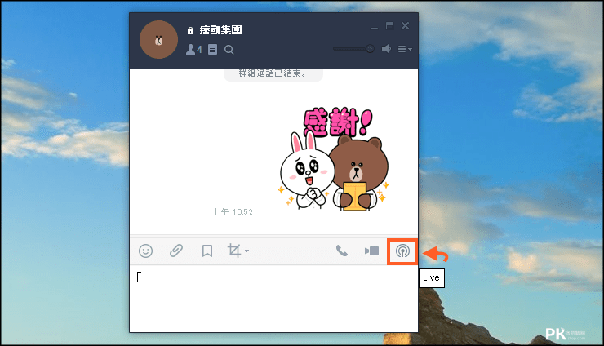Launch Live broadcast icon
The height and width of the screenshot is (346, 604).
click(402, 251)
